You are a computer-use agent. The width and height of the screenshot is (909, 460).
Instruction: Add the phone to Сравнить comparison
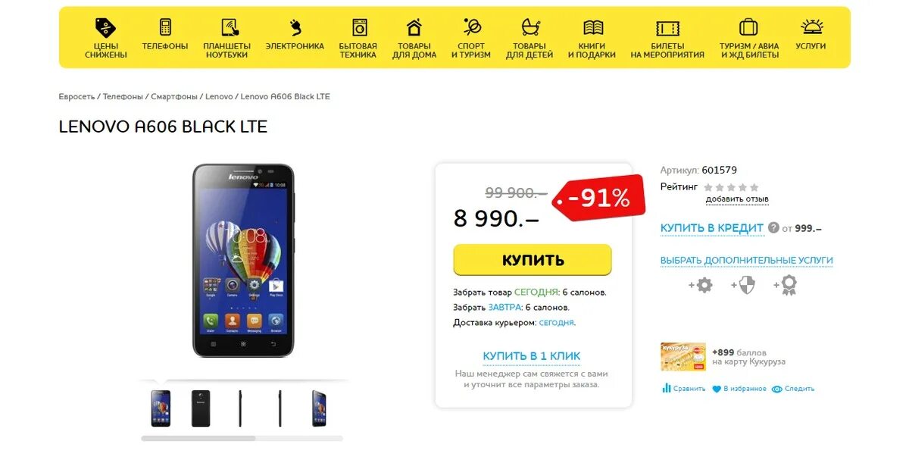(x=683, y=389)
